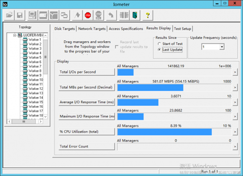
Task: Click the disk icon beside Worker 10
Action: 25,80
